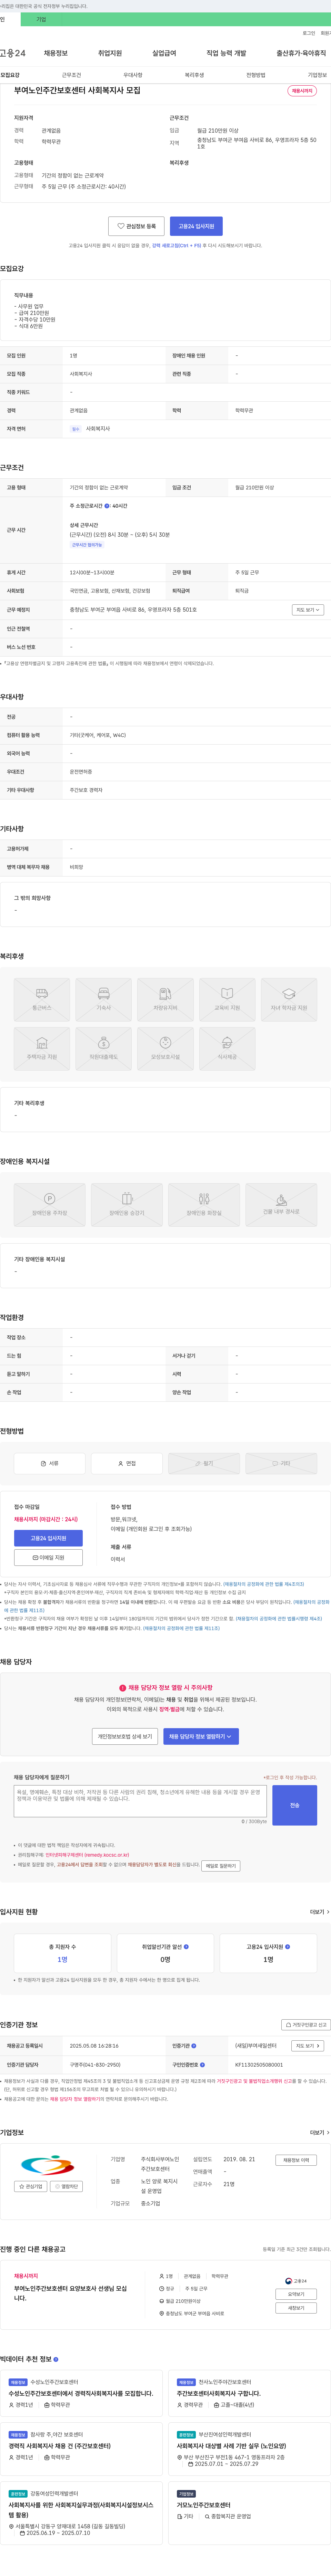Click top 고용24 입사지원 button

tap(197, 226)
